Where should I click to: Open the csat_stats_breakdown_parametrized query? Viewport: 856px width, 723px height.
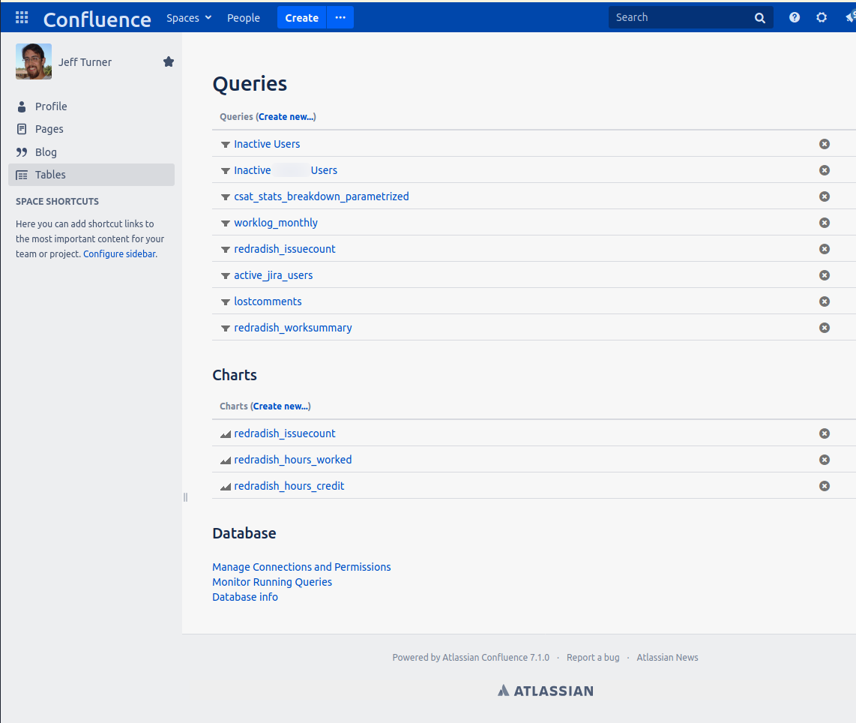click(x=321, y=196)
